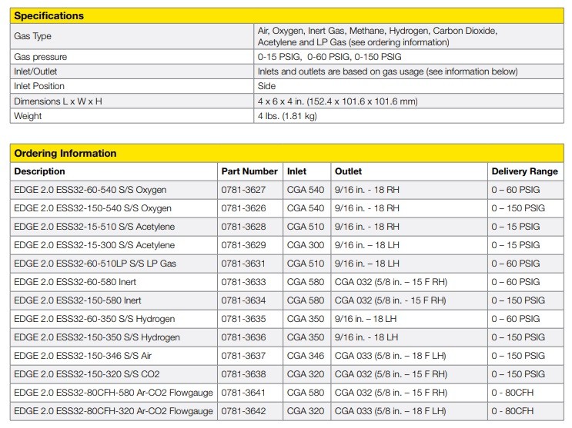The image size is (572, 428).
Task: Select the ESS32-80CFH-580 Ar-CO2 Flowgauge description
Action: coord(113,393)
